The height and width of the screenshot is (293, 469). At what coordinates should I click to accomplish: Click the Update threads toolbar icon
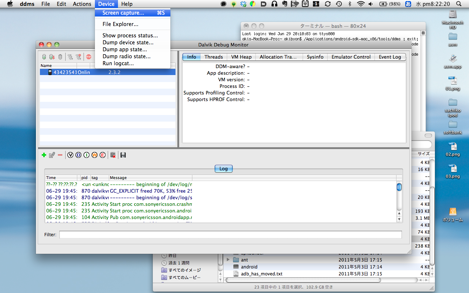70,57
